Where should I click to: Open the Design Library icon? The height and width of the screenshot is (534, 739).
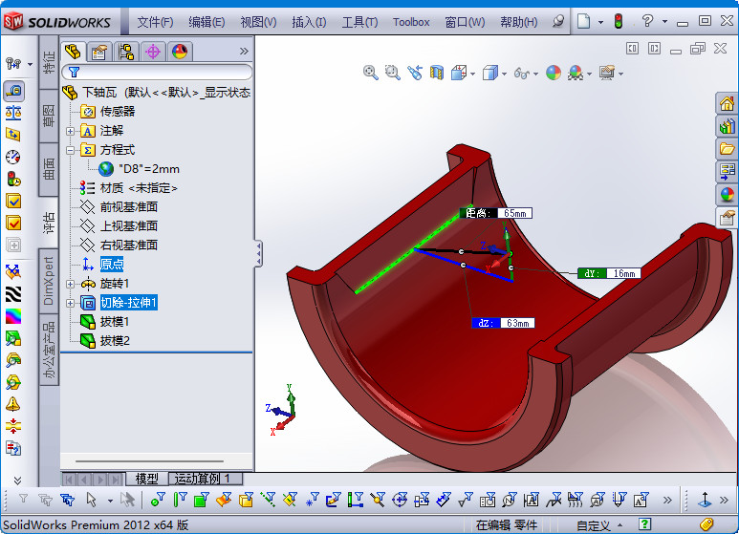tap(727, 126)
